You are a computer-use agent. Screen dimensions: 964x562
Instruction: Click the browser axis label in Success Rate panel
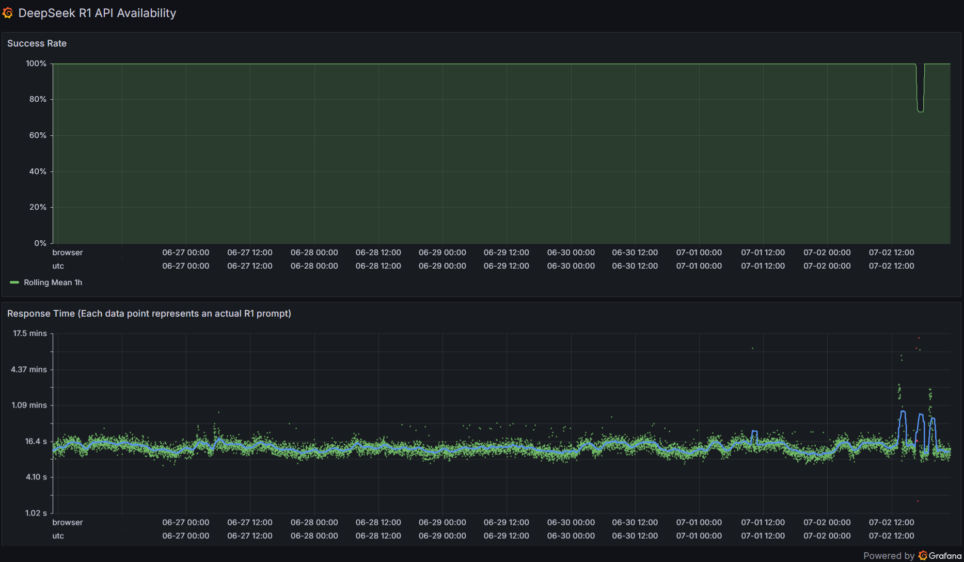(x=68, y=253)
